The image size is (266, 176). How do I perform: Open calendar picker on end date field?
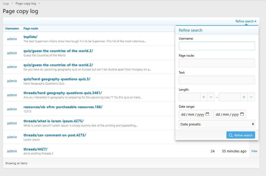tap(242, 114)
